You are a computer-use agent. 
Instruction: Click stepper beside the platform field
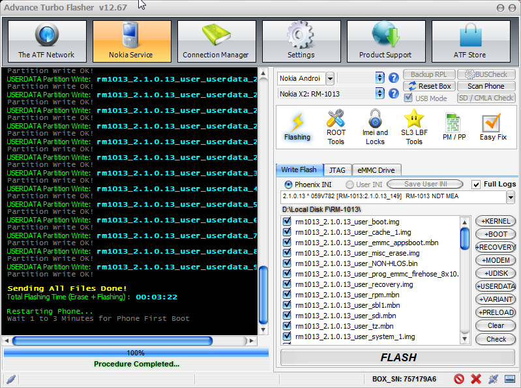[x=380, y=78]
